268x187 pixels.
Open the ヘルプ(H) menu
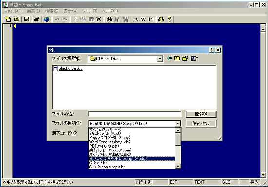point(110,11)
